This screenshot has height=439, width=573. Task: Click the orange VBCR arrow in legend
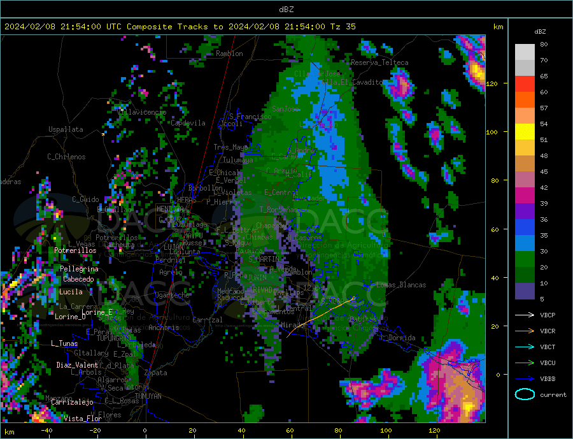coord(525,331)
